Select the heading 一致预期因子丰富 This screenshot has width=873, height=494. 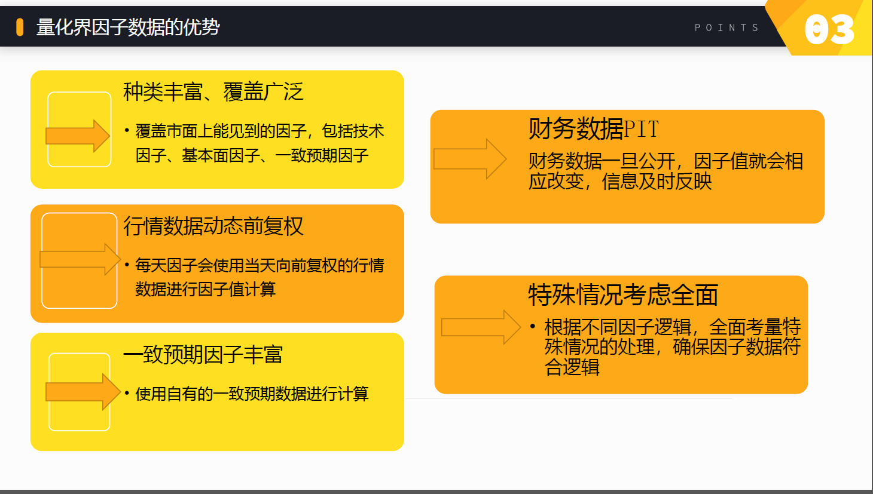pyautogui.click(x=203, y=354)
